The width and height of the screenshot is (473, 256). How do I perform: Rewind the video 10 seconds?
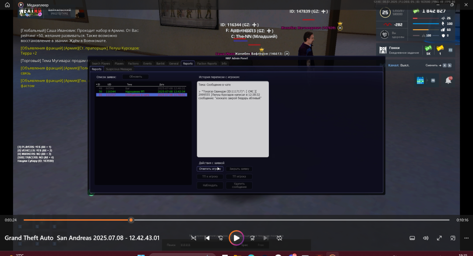(x=221, y=238)
